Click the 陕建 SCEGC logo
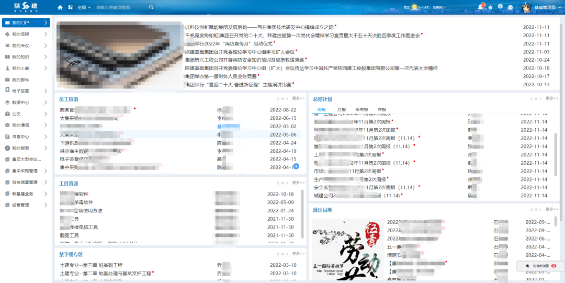 click(26, 7)
